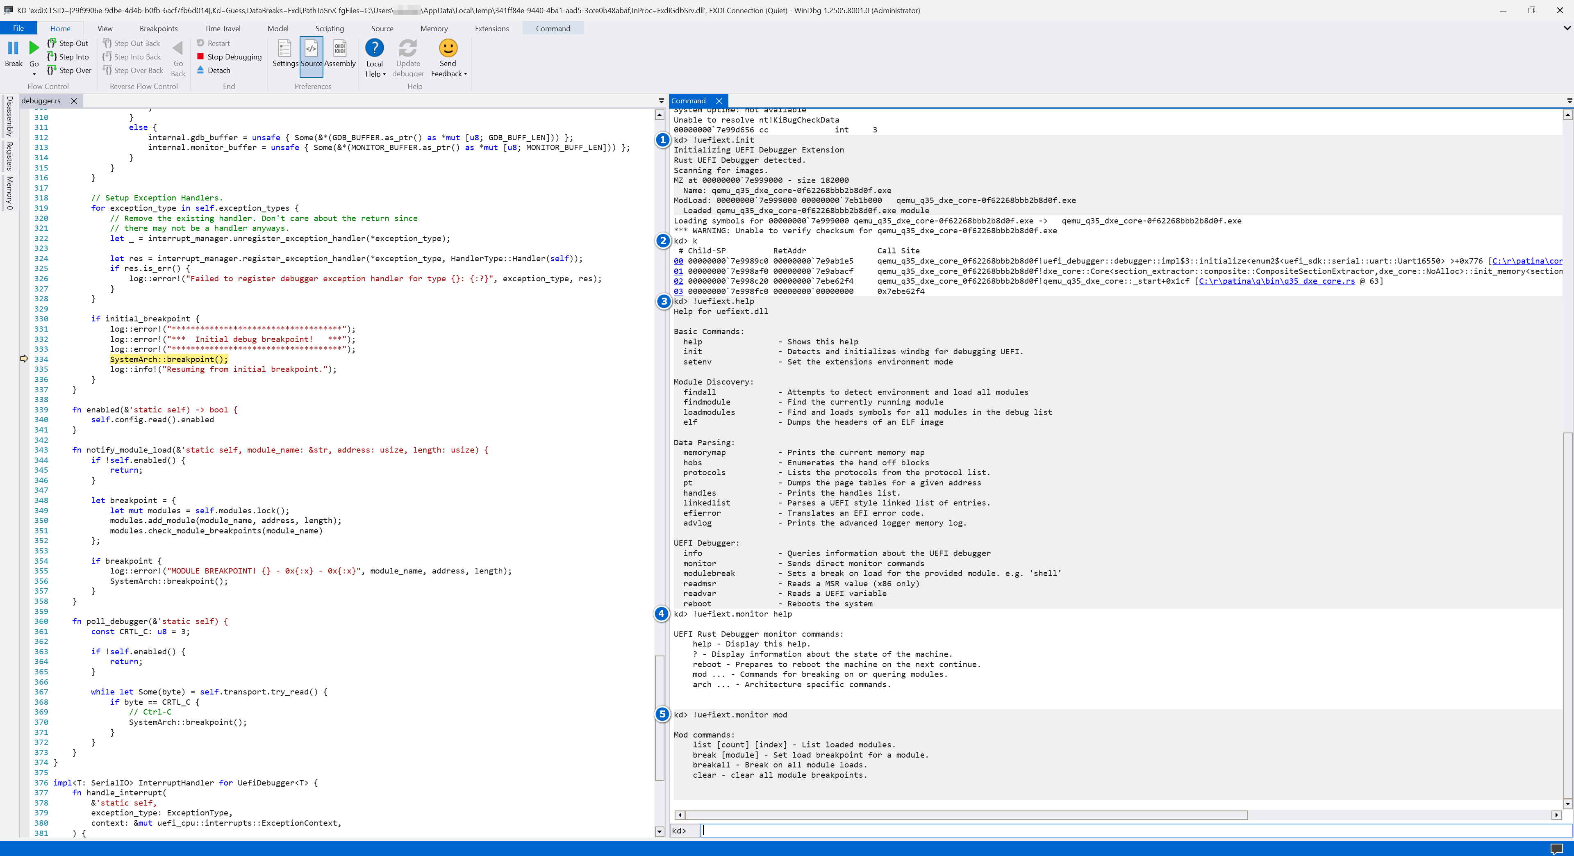The width and height of the screenshot is (1574, 856).
Task: Open the Breakpoints ribbon tab
Action: click(158, 28)
